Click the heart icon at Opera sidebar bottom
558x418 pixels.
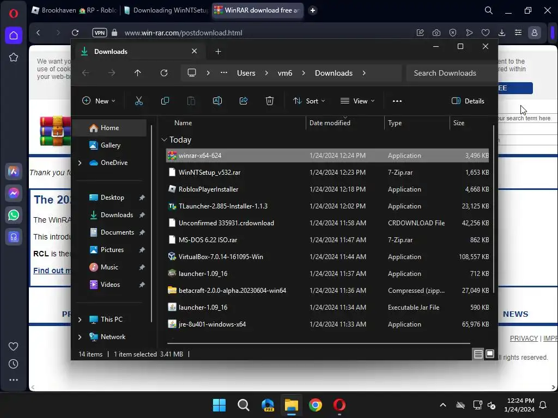(x=14, y=346)
